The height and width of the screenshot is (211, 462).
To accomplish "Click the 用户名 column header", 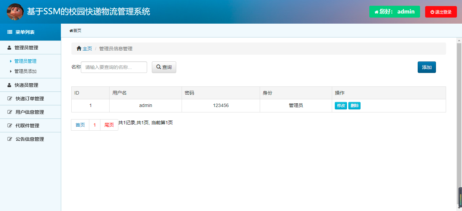I will [145, 93].
